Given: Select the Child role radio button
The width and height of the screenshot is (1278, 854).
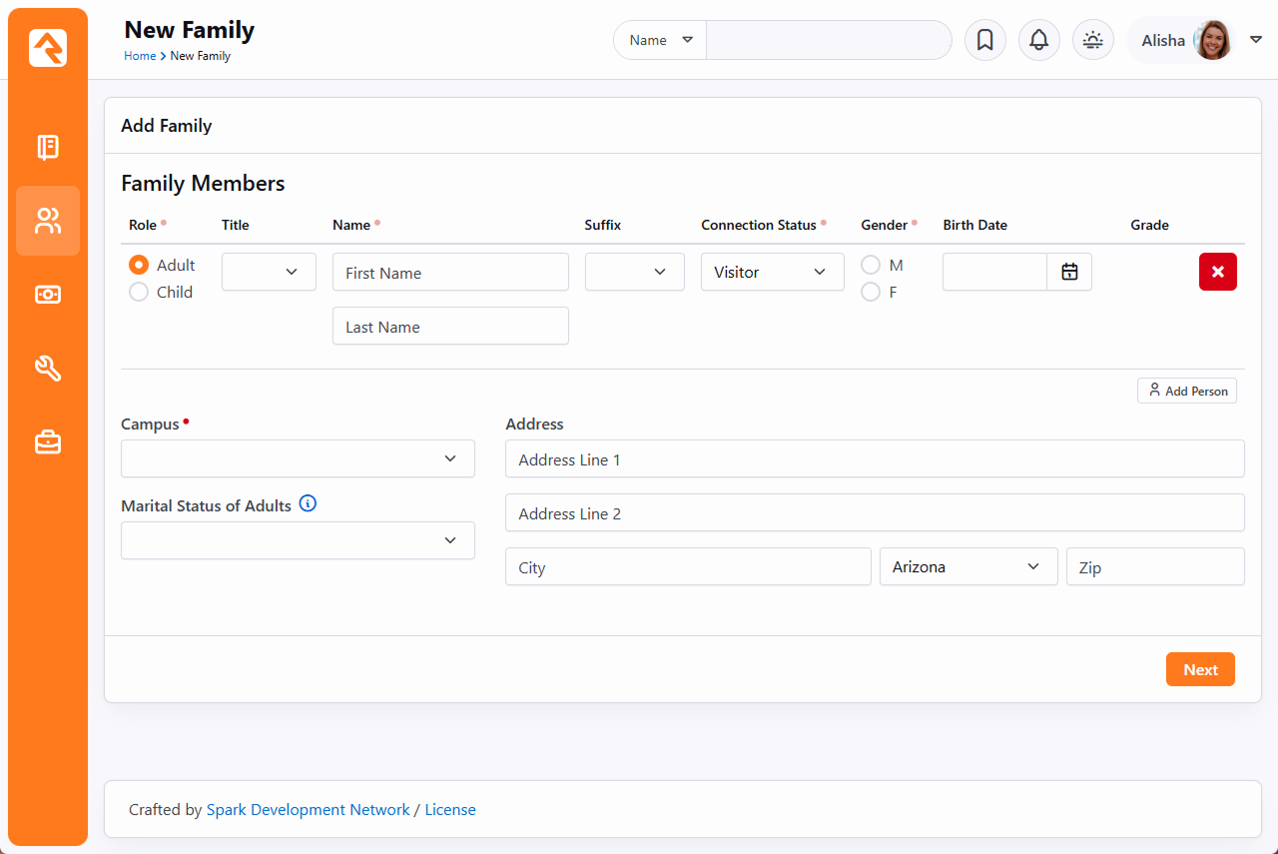Looking at the screenshot, I should coord(139,292).
